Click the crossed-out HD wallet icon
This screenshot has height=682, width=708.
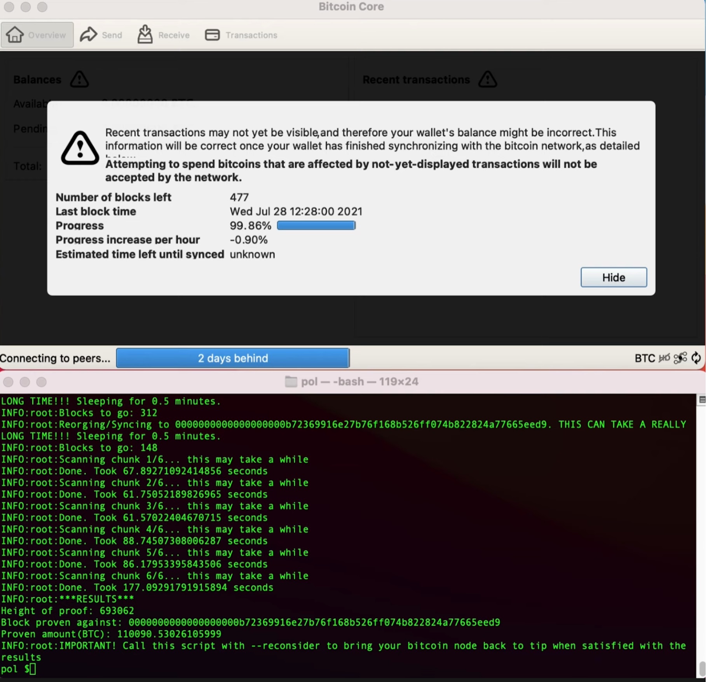pos(664,358)
